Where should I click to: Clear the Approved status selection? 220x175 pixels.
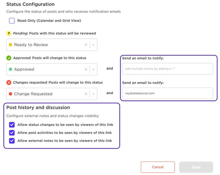[x=86, y=69]
